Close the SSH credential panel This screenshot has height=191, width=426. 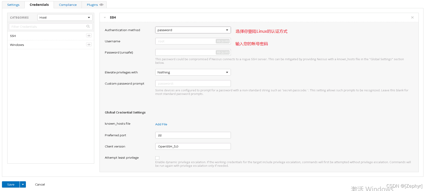click(412, 18)
